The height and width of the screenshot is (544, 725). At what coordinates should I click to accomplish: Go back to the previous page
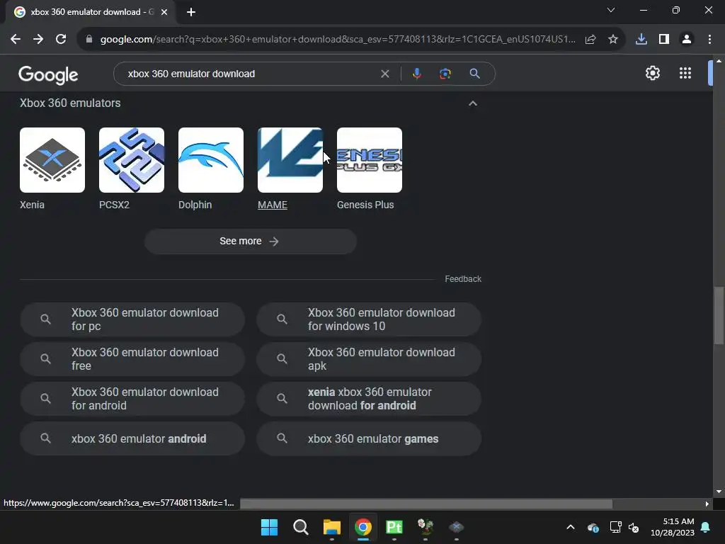(16, 40)
